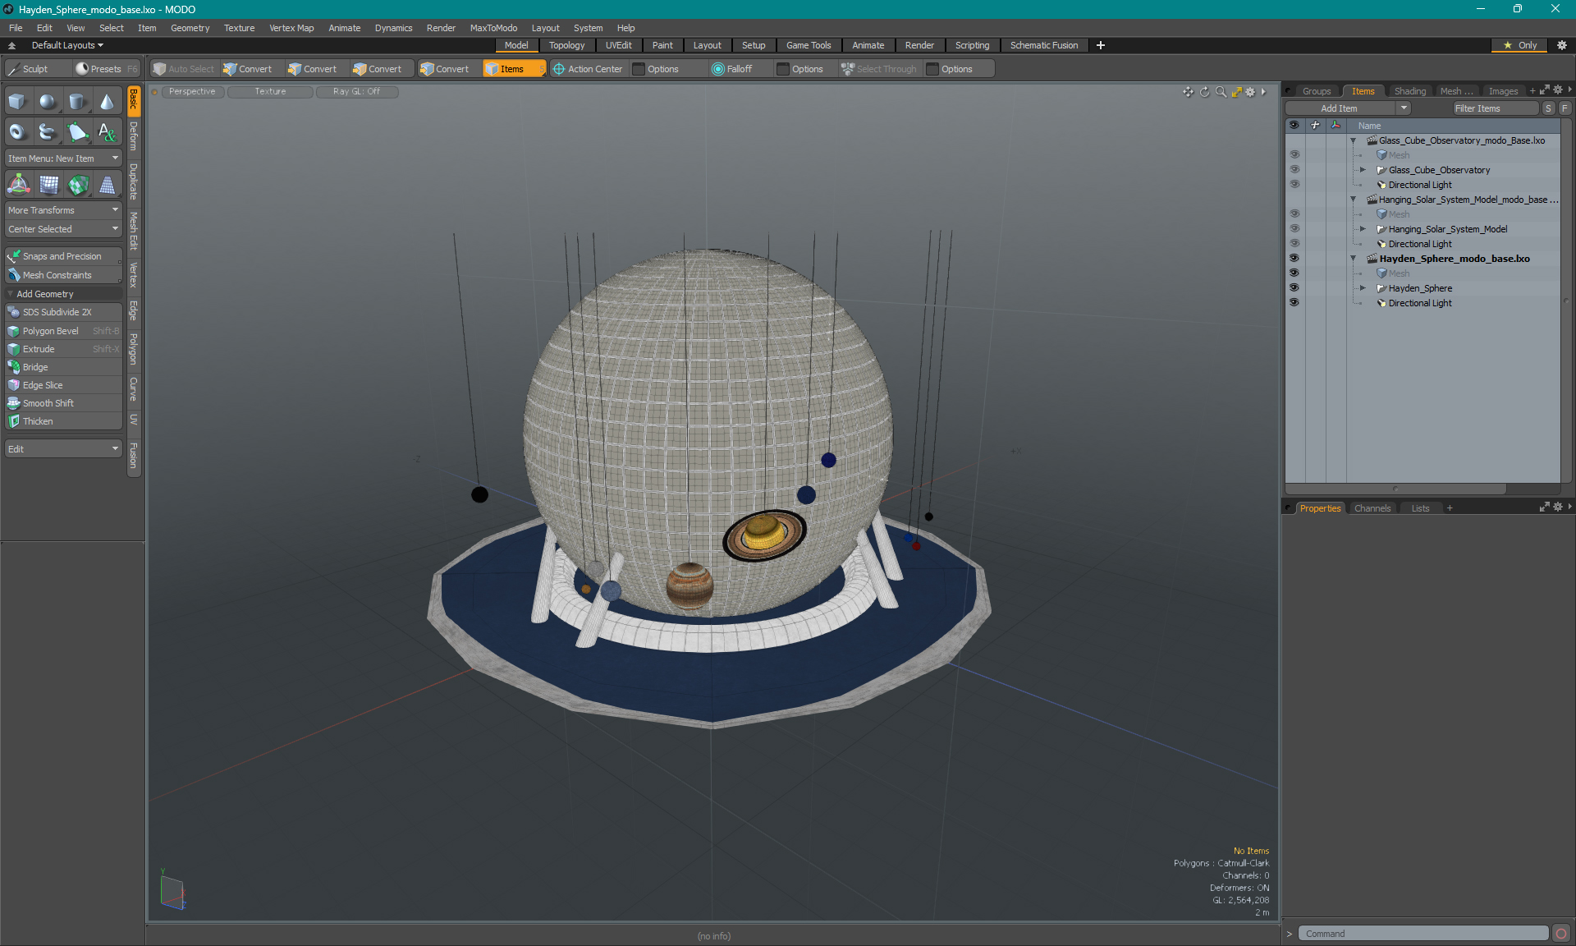Click the SDS Subdivide 2X tool
The height and width of the screenshot is (946, 1576).
63,312
